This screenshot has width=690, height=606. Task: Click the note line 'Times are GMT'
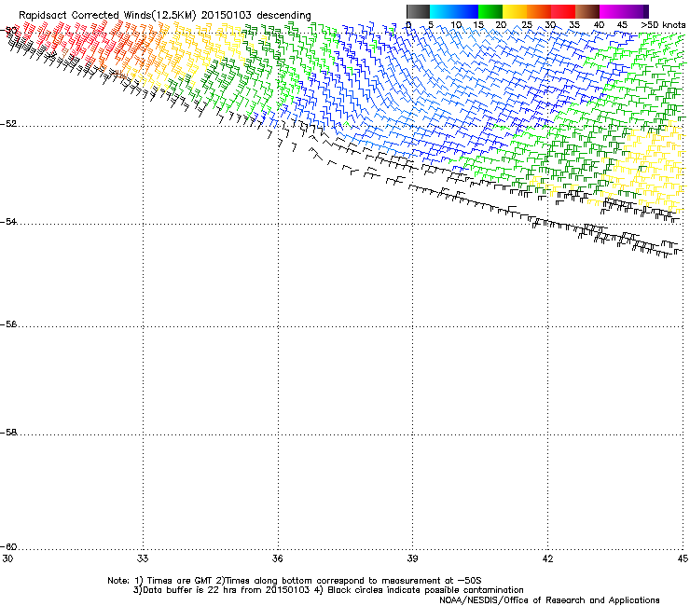[x=180, y=581]
